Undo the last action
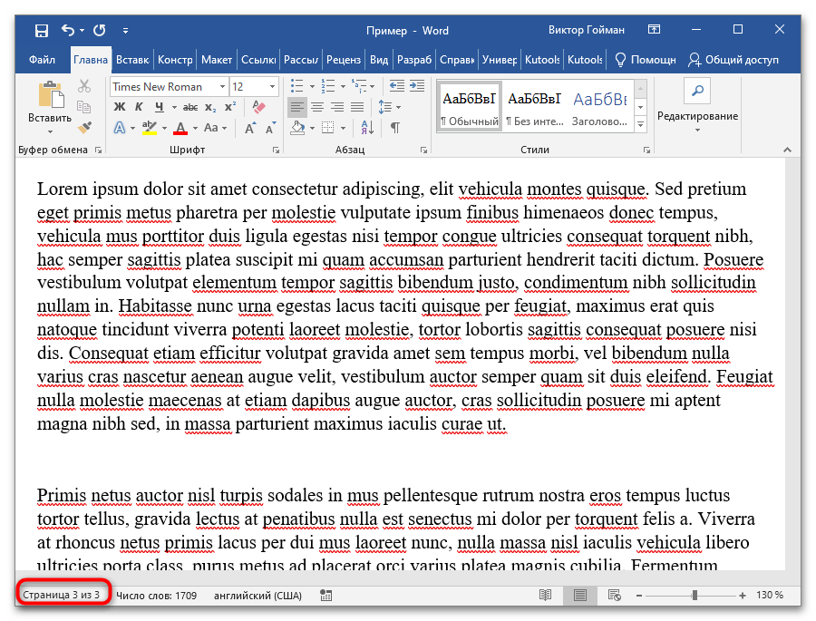The image size is (816, 621). pos(68,30)
